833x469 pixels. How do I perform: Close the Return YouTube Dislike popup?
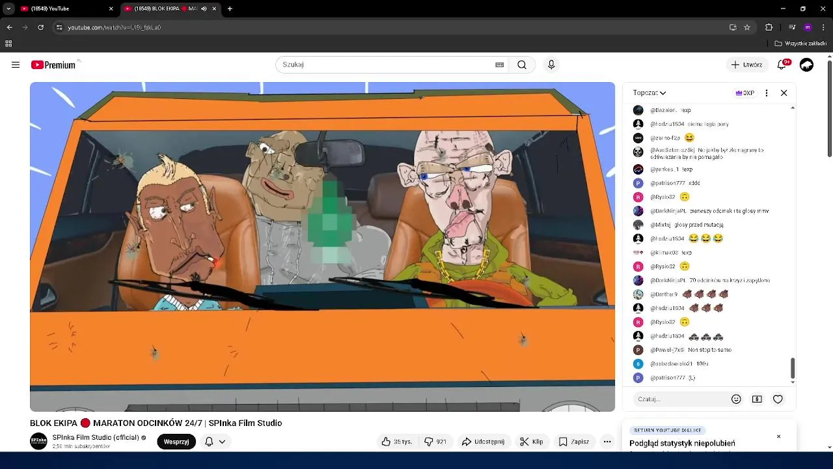pos(778,436)
